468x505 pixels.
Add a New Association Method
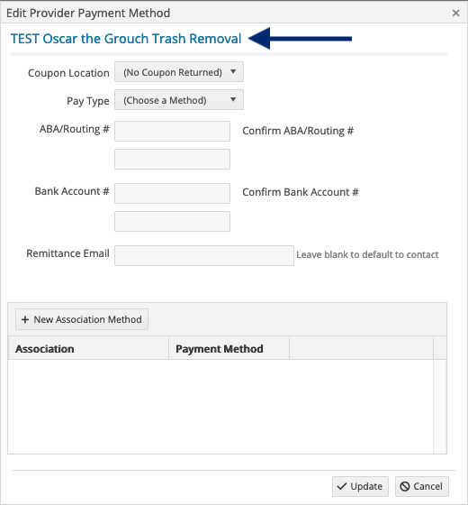click(82, 319)
